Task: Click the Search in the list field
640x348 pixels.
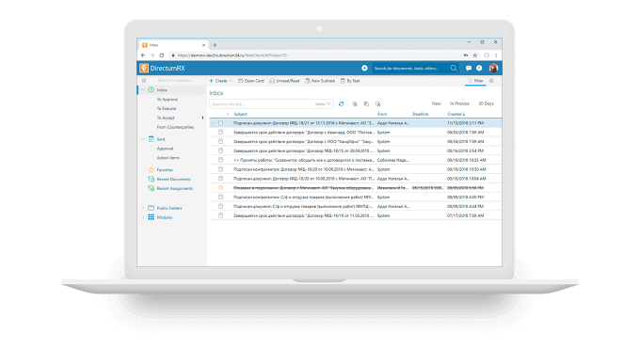Action: [x=271, y=104]
